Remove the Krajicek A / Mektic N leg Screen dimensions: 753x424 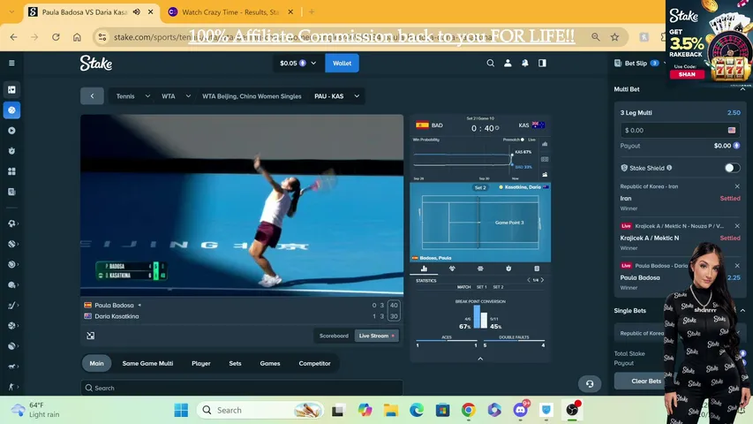pos(737,226)
